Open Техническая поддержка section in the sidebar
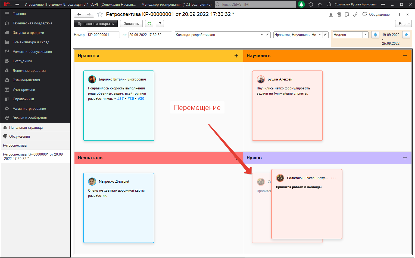This screenshot has height=258, width=415. pos(32,23)
